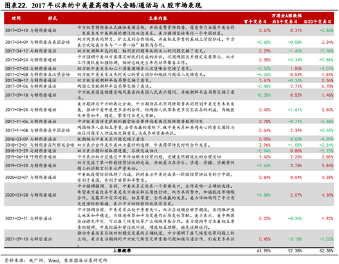Click the 资料来源 source line at the bottom

pos(56,260)
